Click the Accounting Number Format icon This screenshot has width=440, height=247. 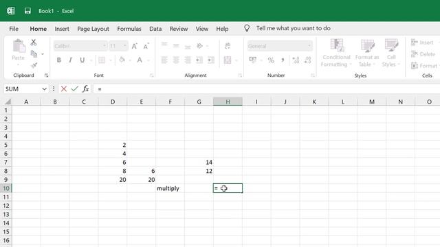point(252,60)
